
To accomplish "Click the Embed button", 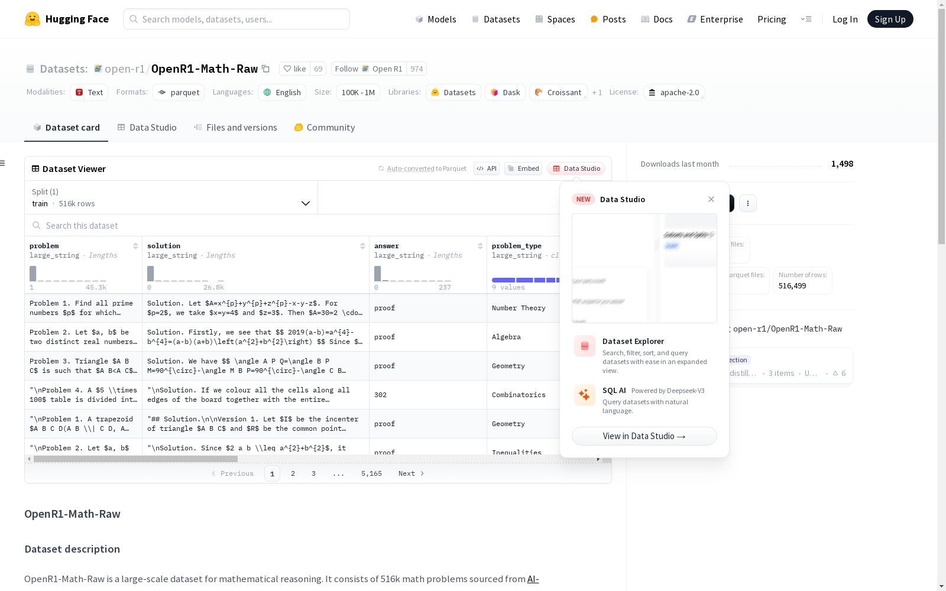I will (523, 168).
